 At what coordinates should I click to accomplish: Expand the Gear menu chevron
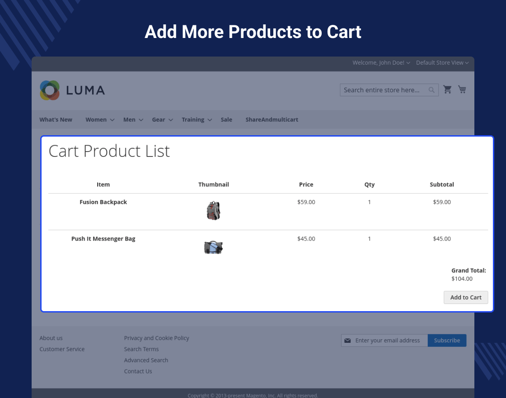click(171, 120)
